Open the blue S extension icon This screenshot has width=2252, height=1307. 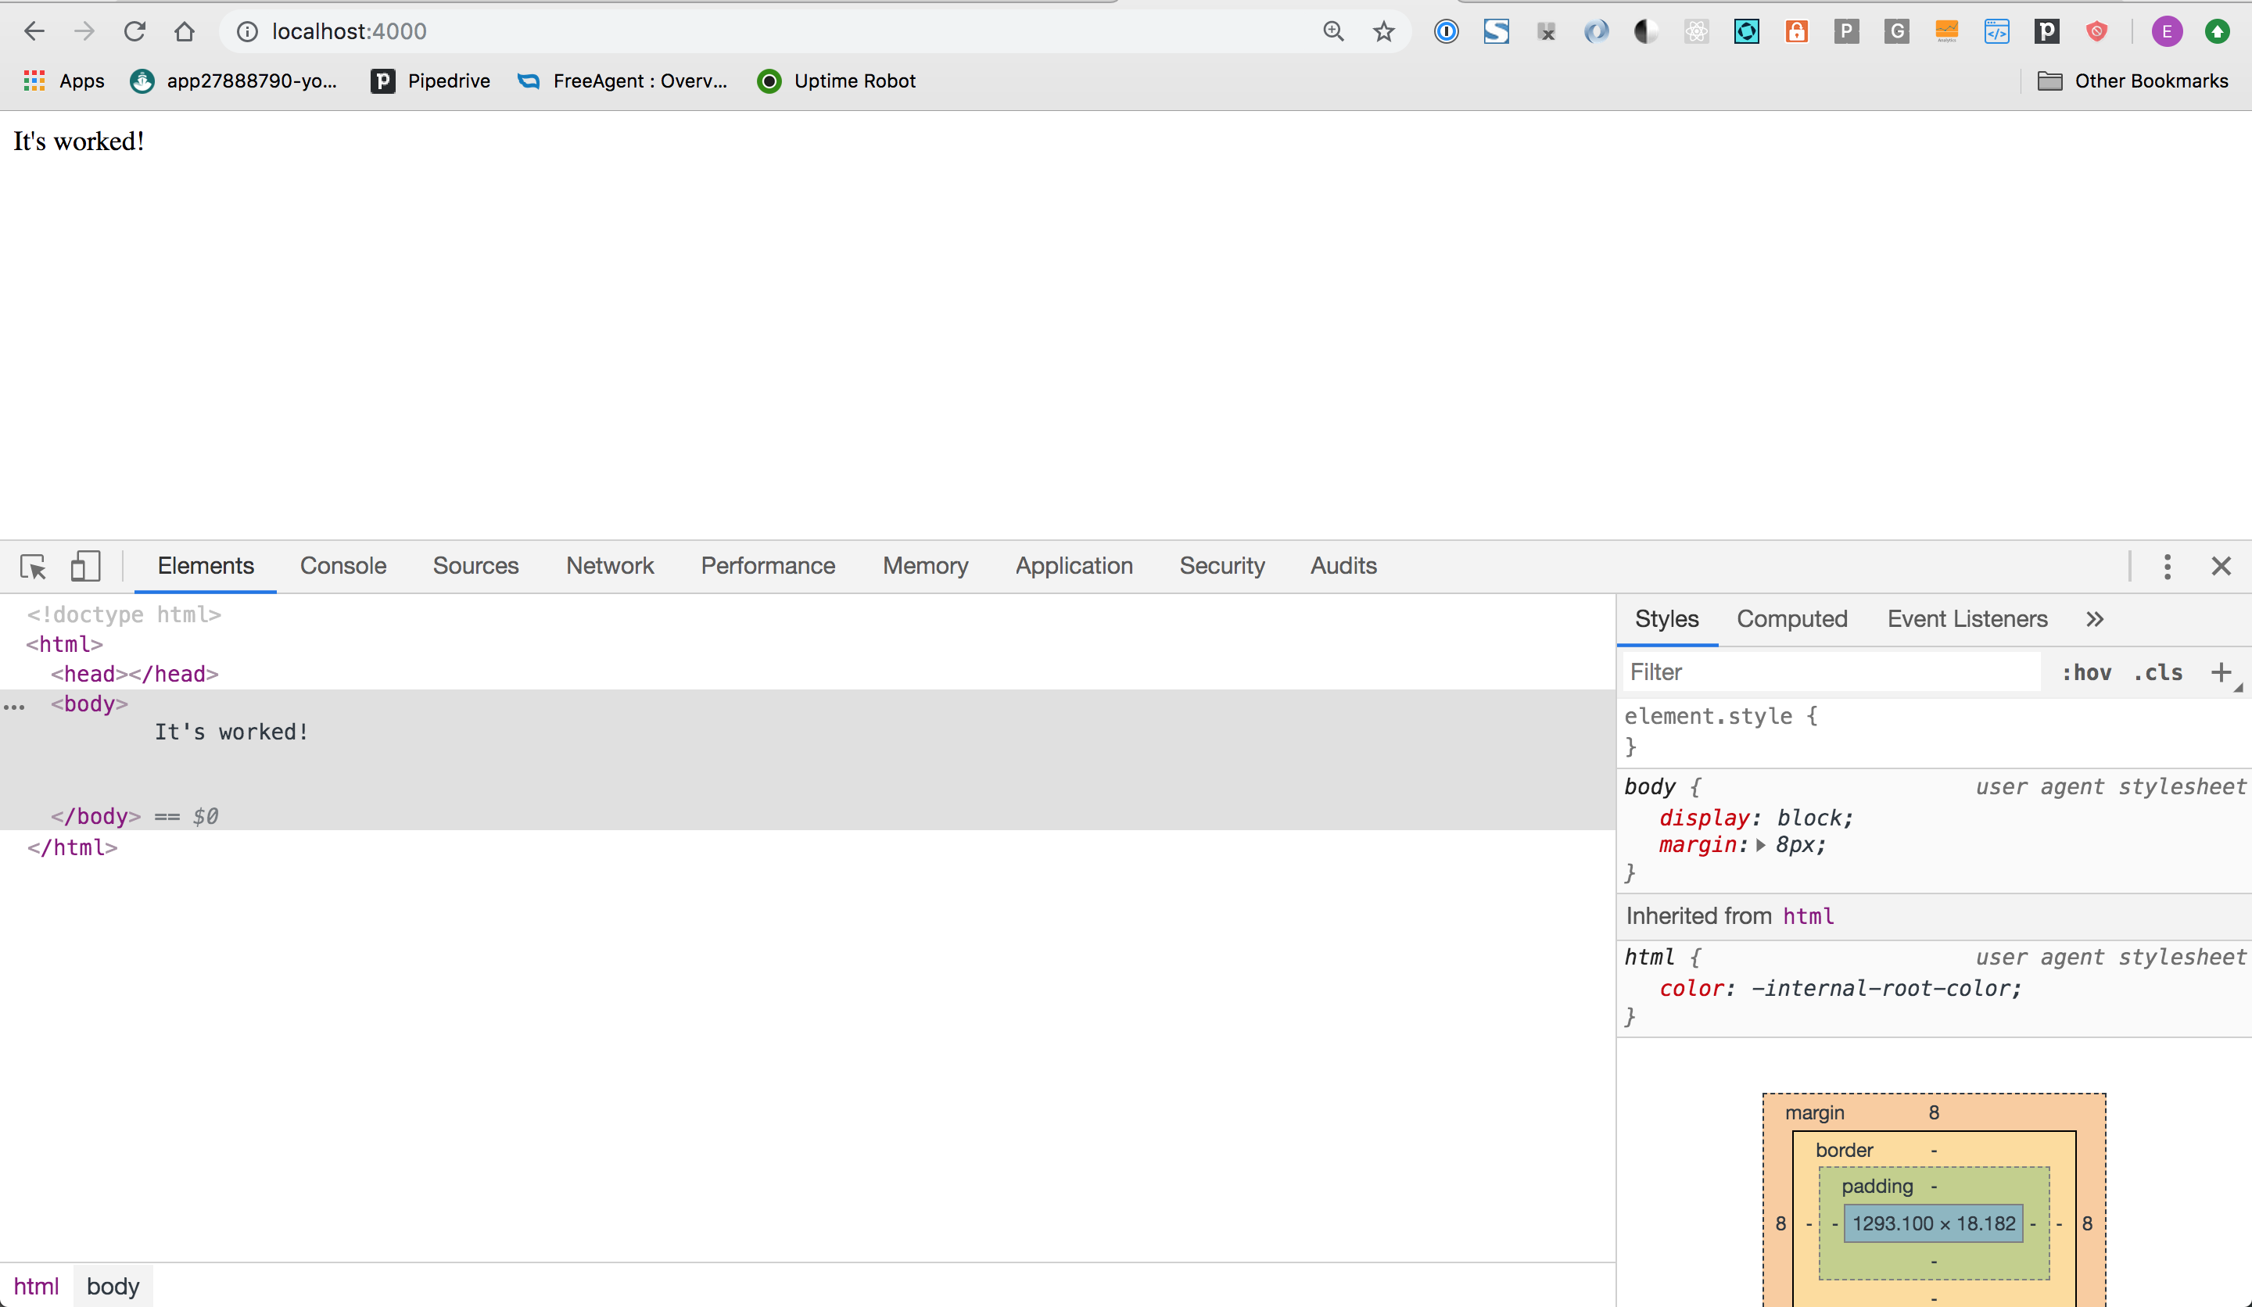click(x=1496, y=31)
